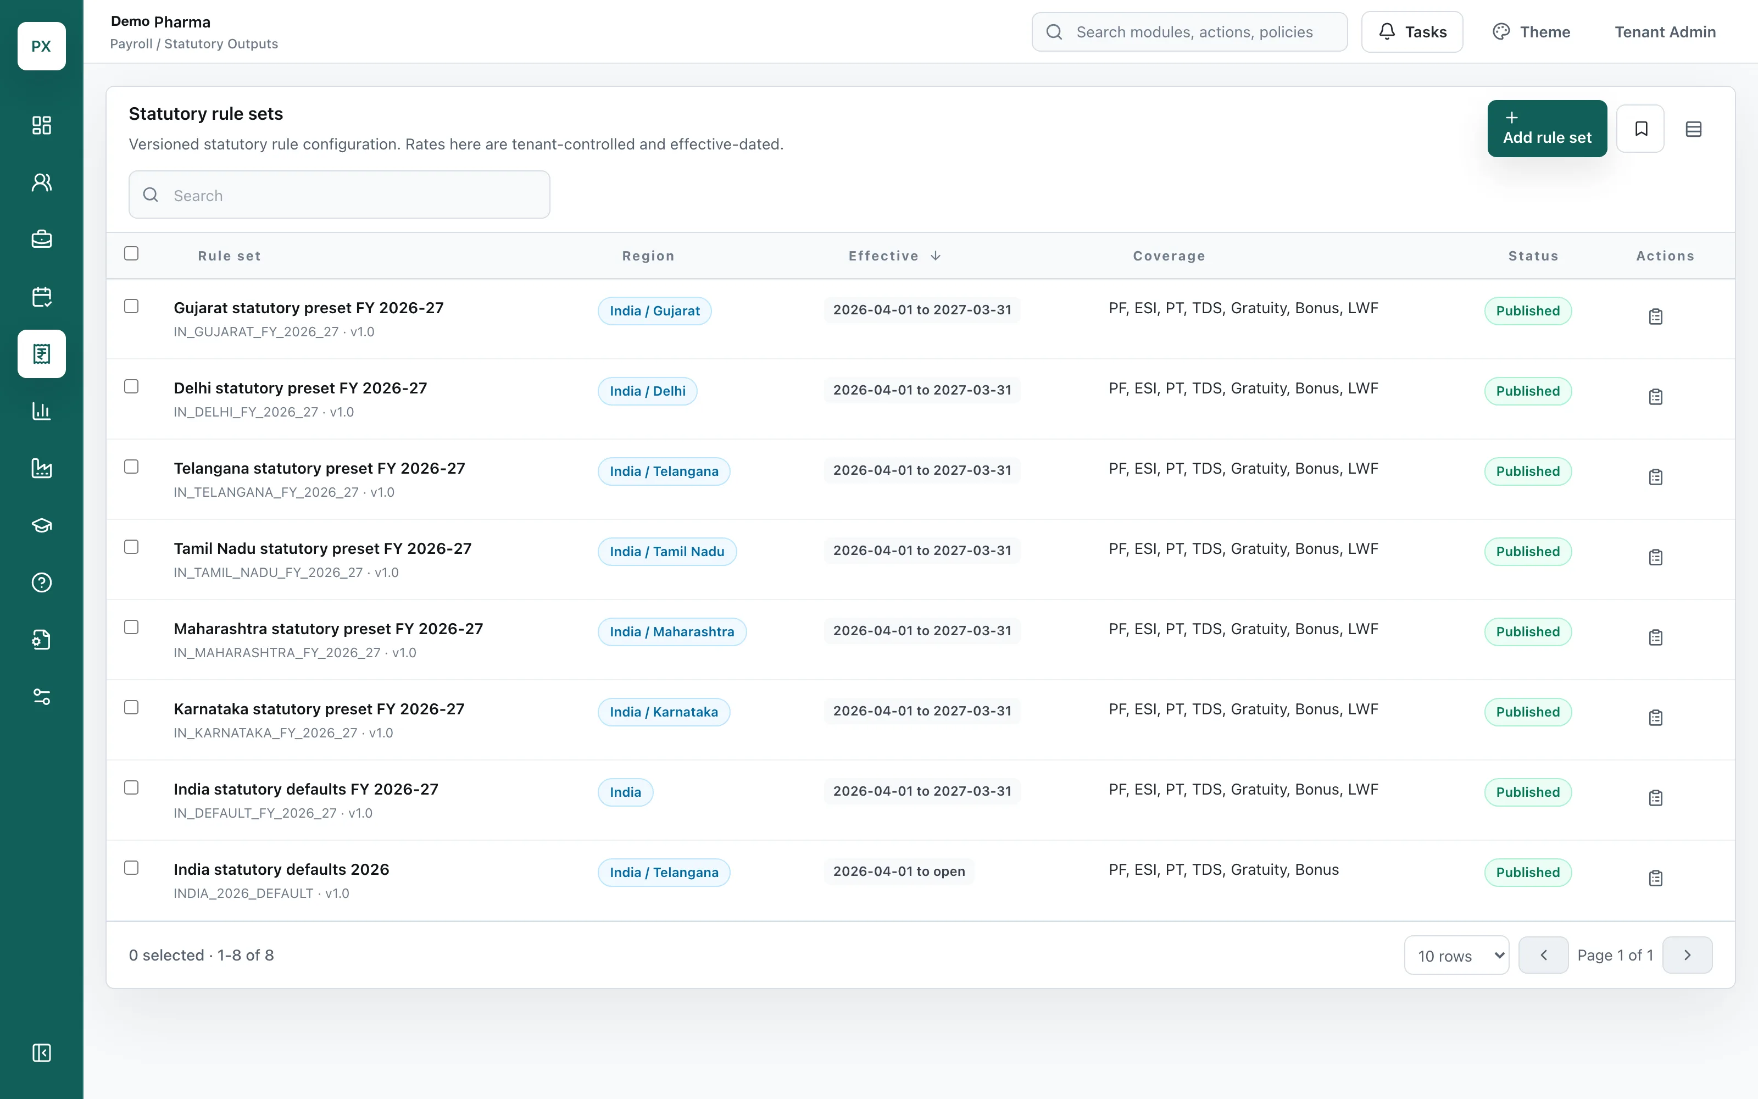Open the Theme switcher
The image size is (1758, 1099).
coord(1531,32)
